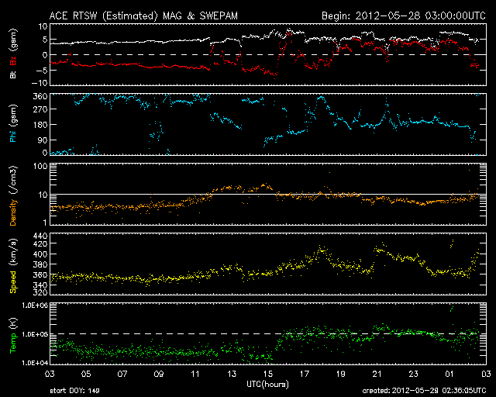
Task: Click the yellow 'Speed (km/s)' axis label
Action: coord(13,266)
